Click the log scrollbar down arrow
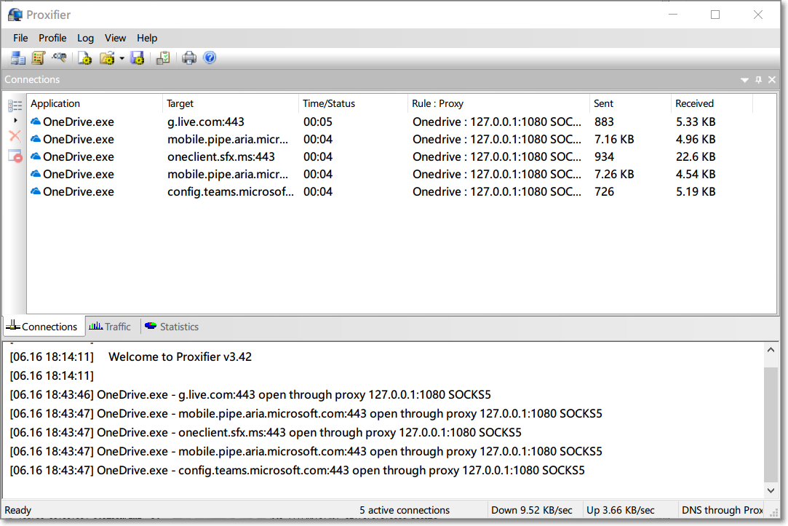This screenshot has height=526, width=788. (771, 490)
